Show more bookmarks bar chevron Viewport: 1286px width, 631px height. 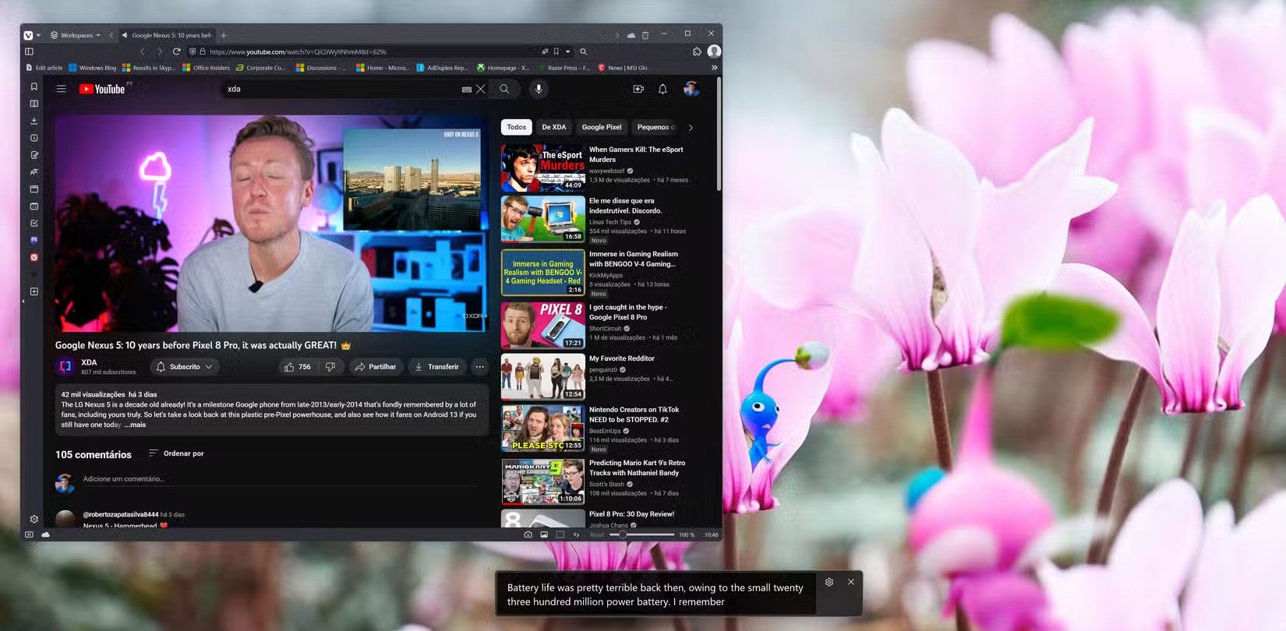pyautogui.click(x=714, y=68)
